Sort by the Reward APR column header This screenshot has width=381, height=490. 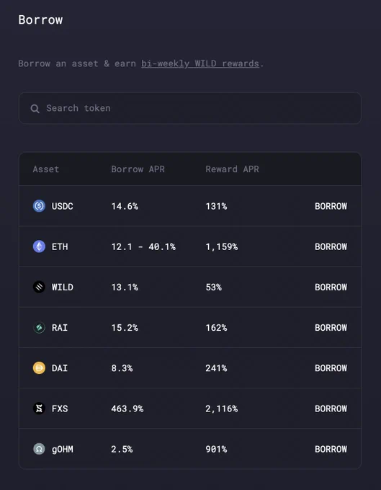click(x=232, y=169)
